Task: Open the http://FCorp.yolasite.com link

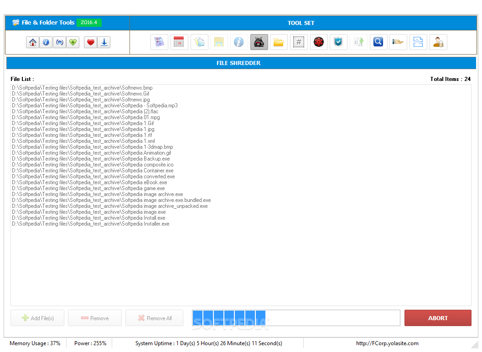Action: [387, 343]
